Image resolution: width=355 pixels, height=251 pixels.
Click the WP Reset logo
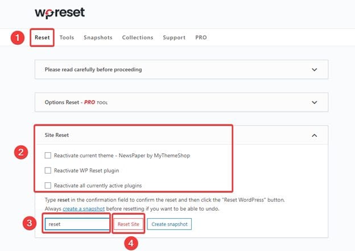click(59, 12)
